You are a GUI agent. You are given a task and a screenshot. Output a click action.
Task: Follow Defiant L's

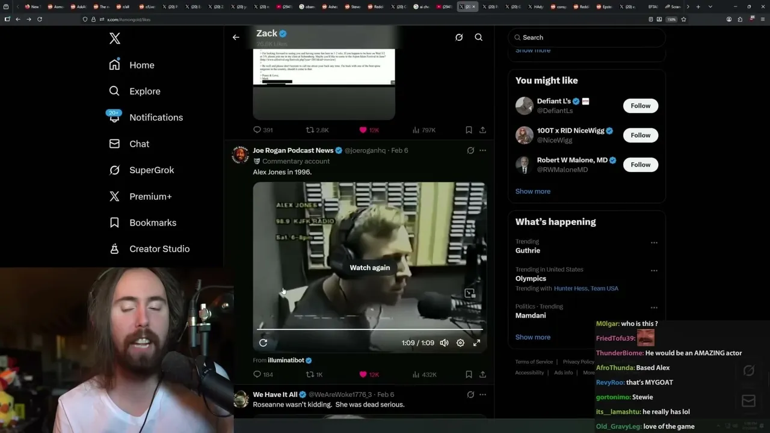click(641, 106)
